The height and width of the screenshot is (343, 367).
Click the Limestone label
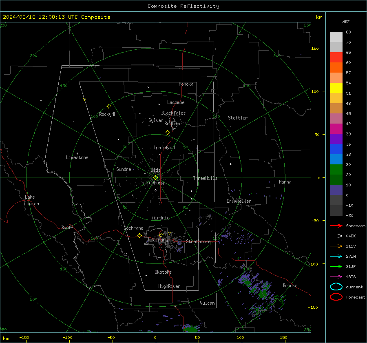point(77,157)
